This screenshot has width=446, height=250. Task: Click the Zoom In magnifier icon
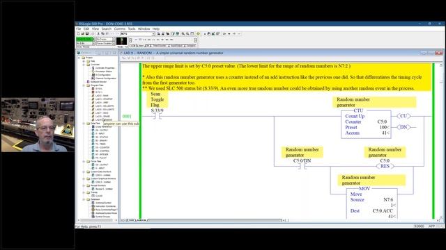(x=183, y=34)
